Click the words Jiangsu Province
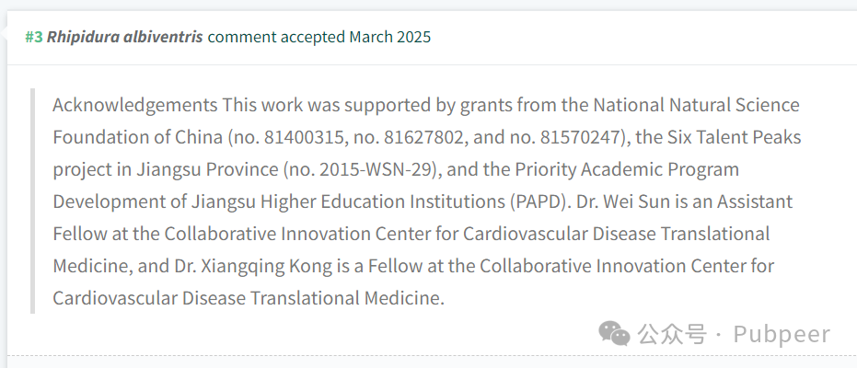The image size is (857, 368). pos(207,169)
